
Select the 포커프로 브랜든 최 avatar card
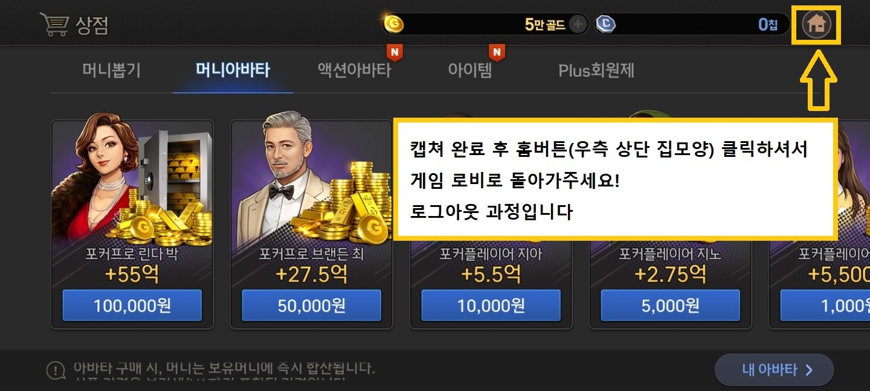coord(312,224)
